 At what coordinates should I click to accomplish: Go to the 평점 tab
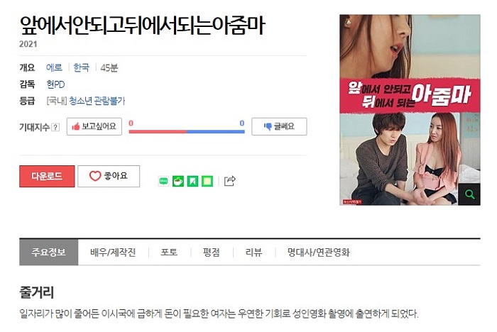pos(212,253)
